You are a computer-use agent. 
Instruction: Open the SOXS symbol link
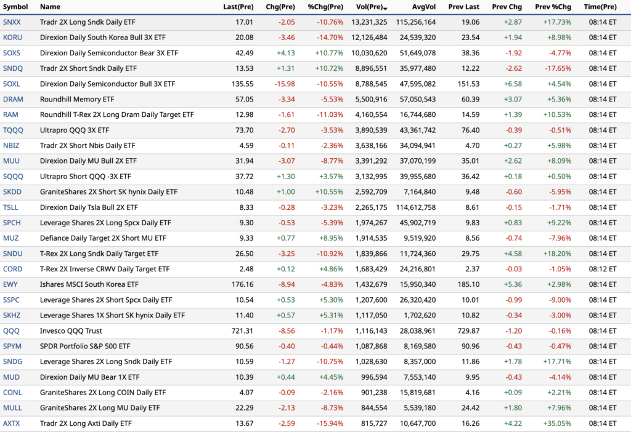pos(11,53)
